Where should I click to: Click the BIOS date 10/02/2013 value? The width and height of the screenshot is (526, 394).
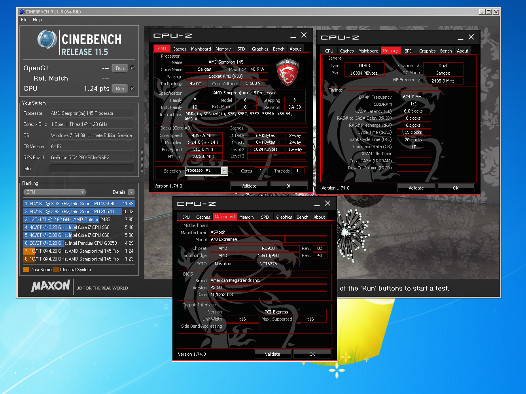[268, 295]
